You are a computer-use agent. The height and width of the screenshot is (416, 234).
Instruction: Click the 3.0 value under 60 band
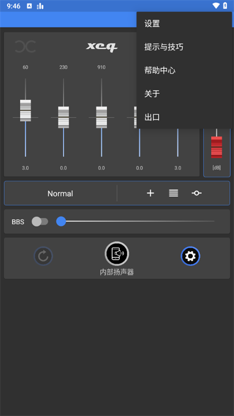[x=25, y=168]
